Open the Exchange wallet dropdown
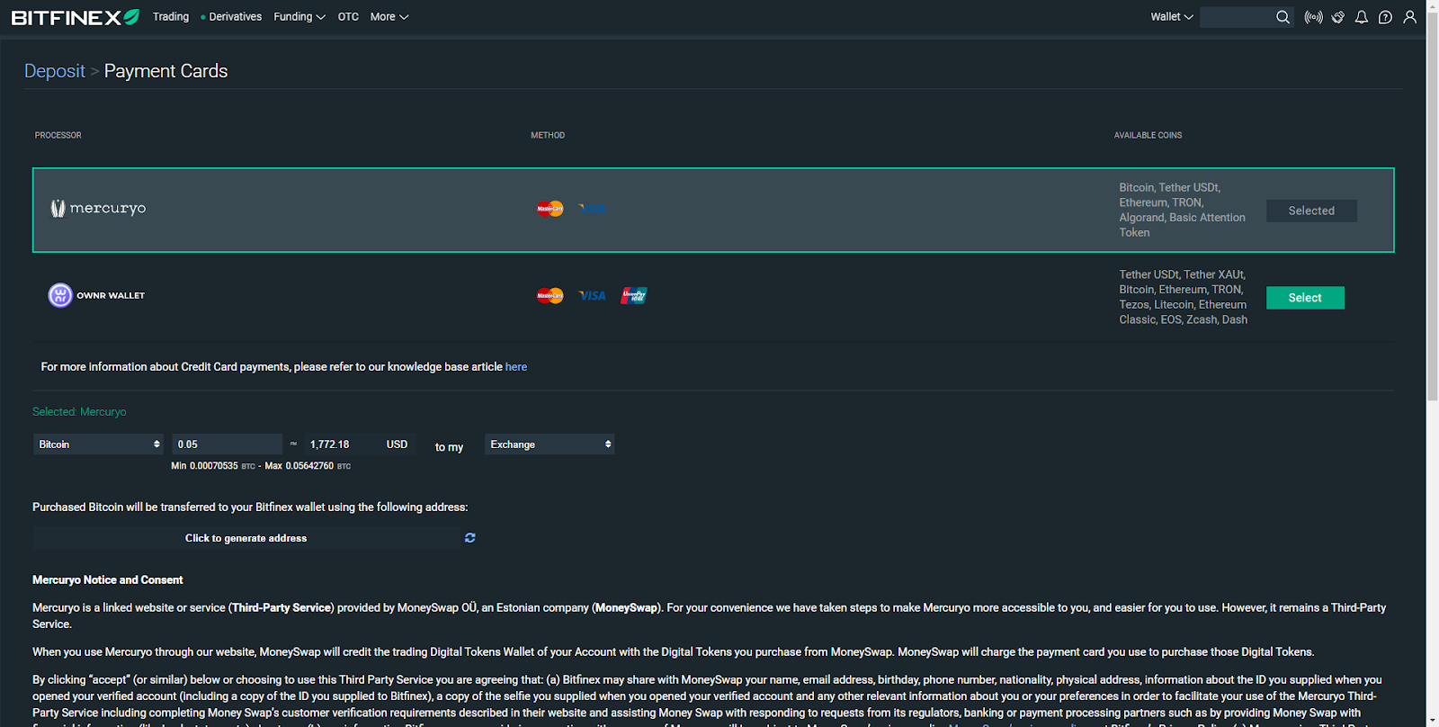Screen dimensions: 1439x727 (550, 444)
